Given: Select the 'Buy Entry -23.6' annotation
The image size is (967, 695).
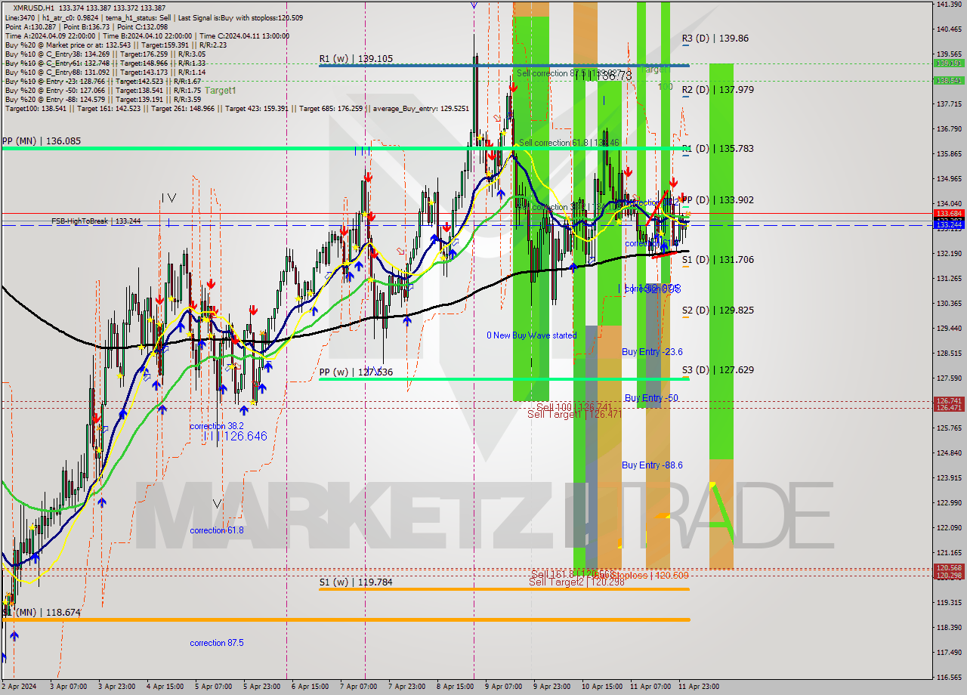Looking at the screenshot, I should point(652,351).
